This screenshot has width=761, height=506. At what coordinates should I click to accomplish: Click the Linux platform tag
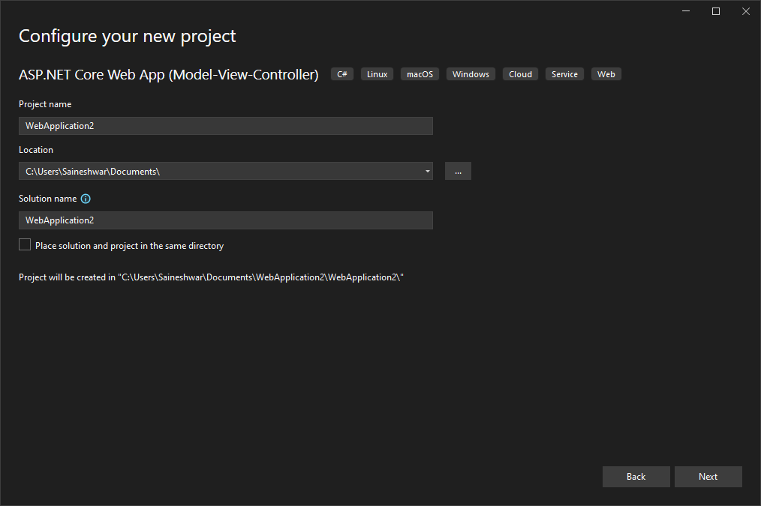[377, 73]
